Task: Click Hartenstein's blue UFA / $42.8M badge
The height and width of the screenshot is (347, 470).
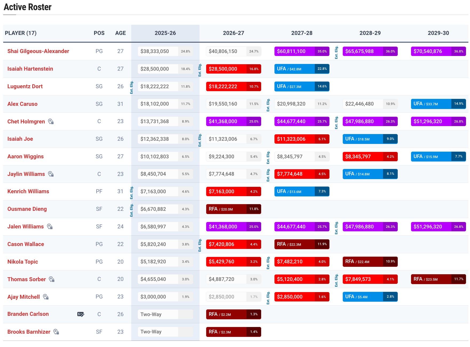Action: [x=294, y=69]
